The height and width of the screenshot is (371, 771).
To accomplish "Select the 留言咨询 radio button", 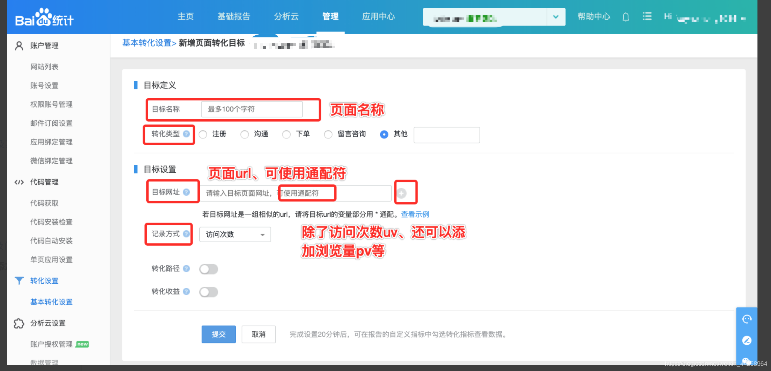I will point(328,135).
